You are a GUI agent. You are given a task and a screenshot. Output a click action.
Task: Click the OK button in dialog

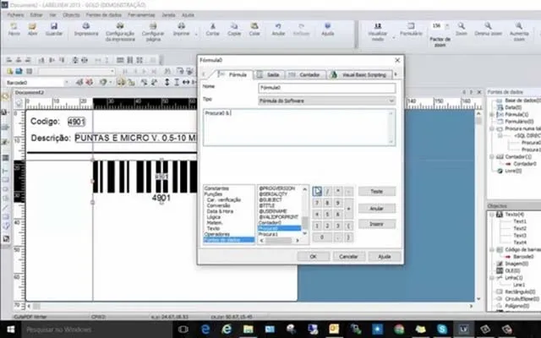pyautogui.click(x=313, y=256)
